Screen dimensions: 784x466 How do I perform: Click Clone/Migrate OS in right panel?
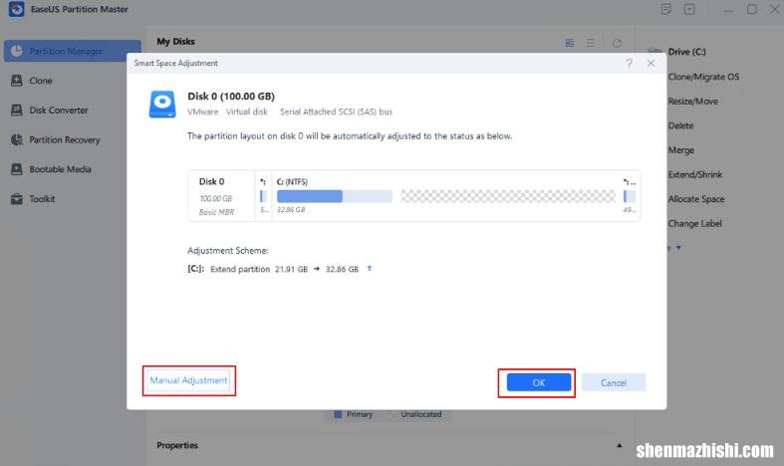[703, 77]
